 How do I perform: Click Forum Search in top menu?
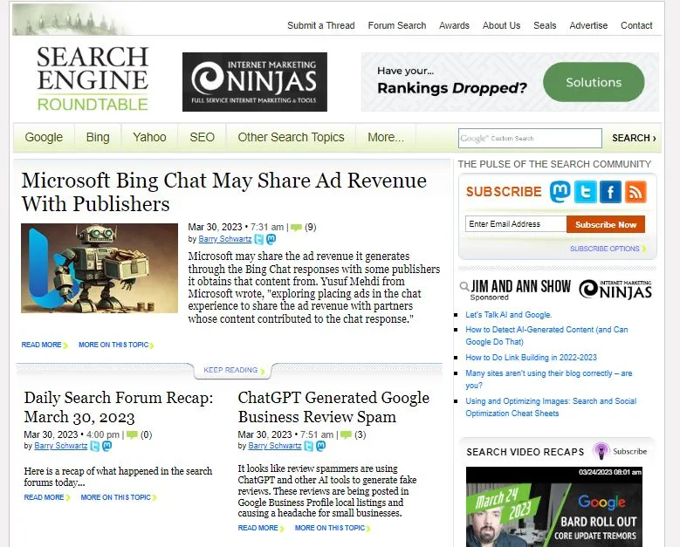(x=397, y=25)
